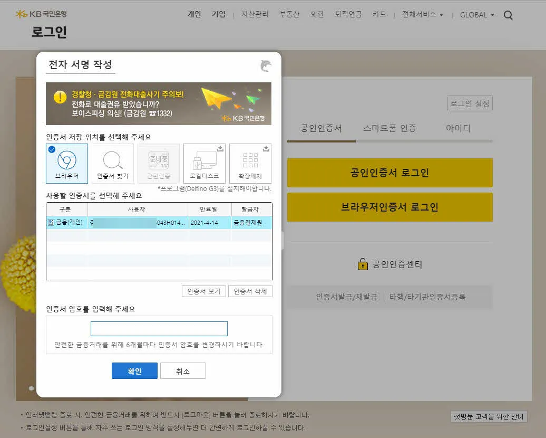This screenshot has width=546, height=438.
Task: Open the 개인 menu
Action: click(194, 14)
